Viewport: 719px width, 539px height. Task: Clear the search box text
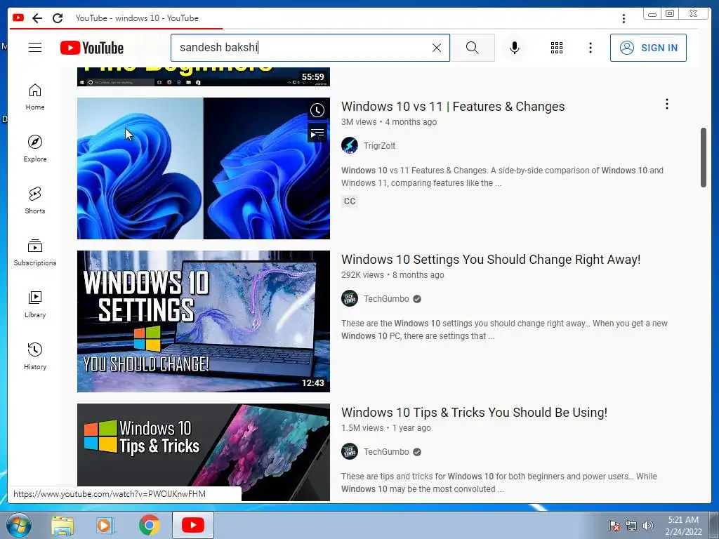click(x=437, y=48)
